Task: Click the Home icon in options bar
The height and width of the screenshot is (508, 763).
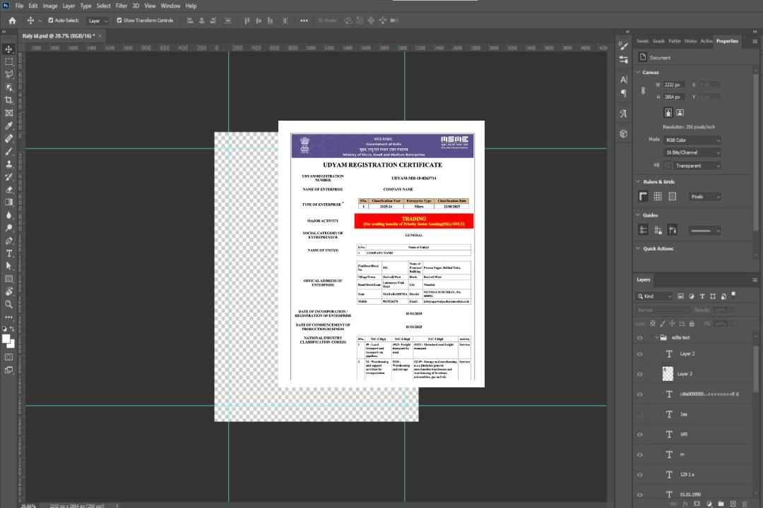Action: [x=12, y=20]
